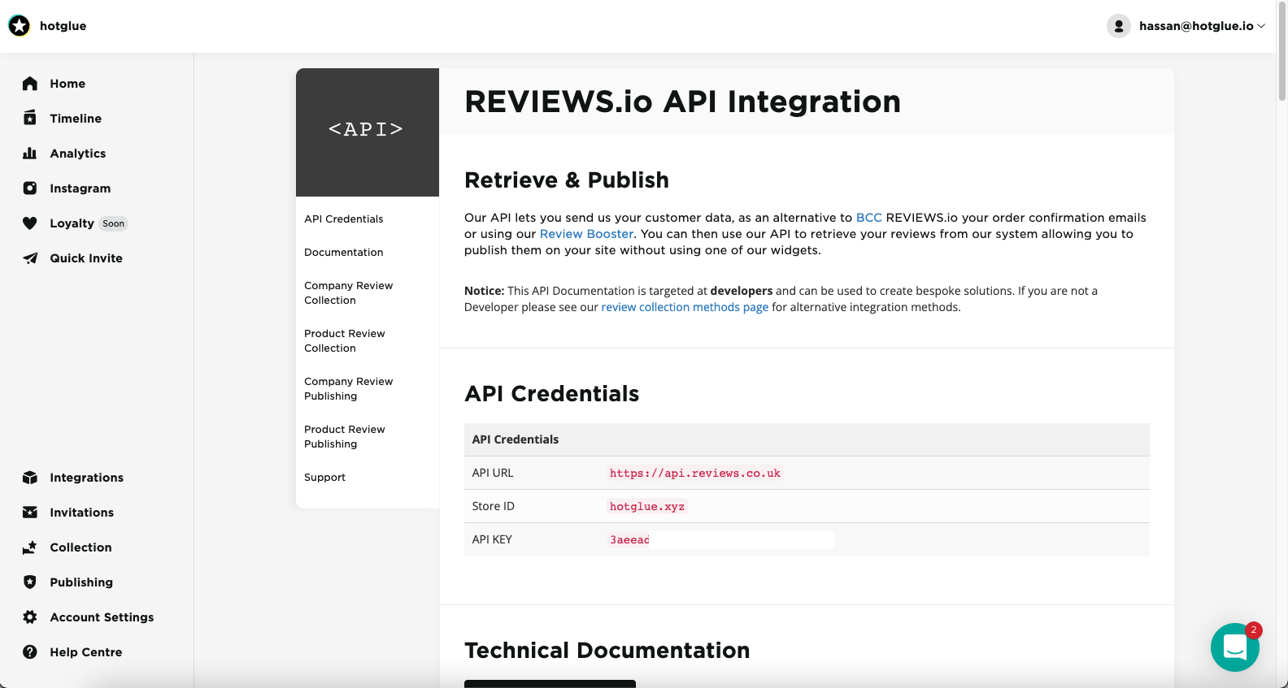Open the chat widget bubble
Screen dimensions: 1288x688
(1235, 647)
